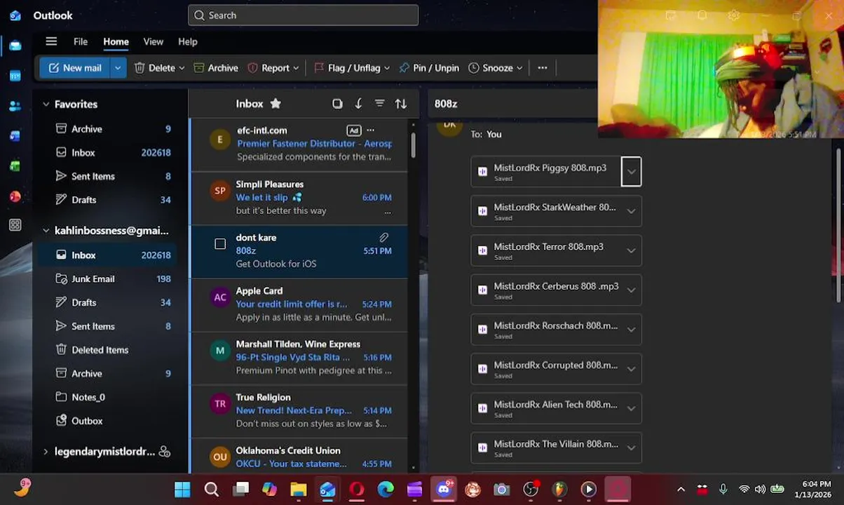Open Windows Start menu in taskbar

tap(182, 489)
